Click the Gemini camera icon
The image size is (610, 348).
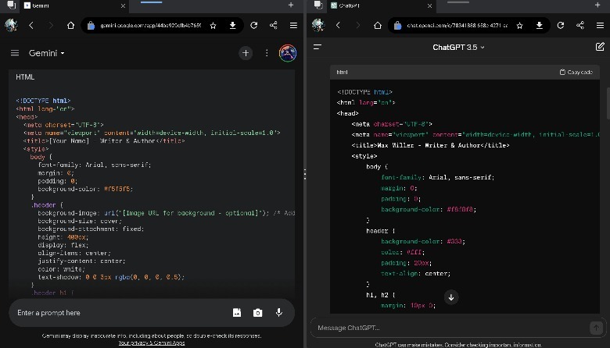[257, 313]
